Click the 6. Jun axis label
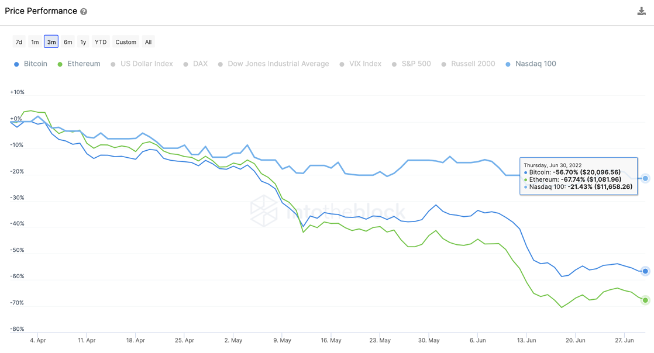This screenshot has height=353, width=654. (477, 340)
